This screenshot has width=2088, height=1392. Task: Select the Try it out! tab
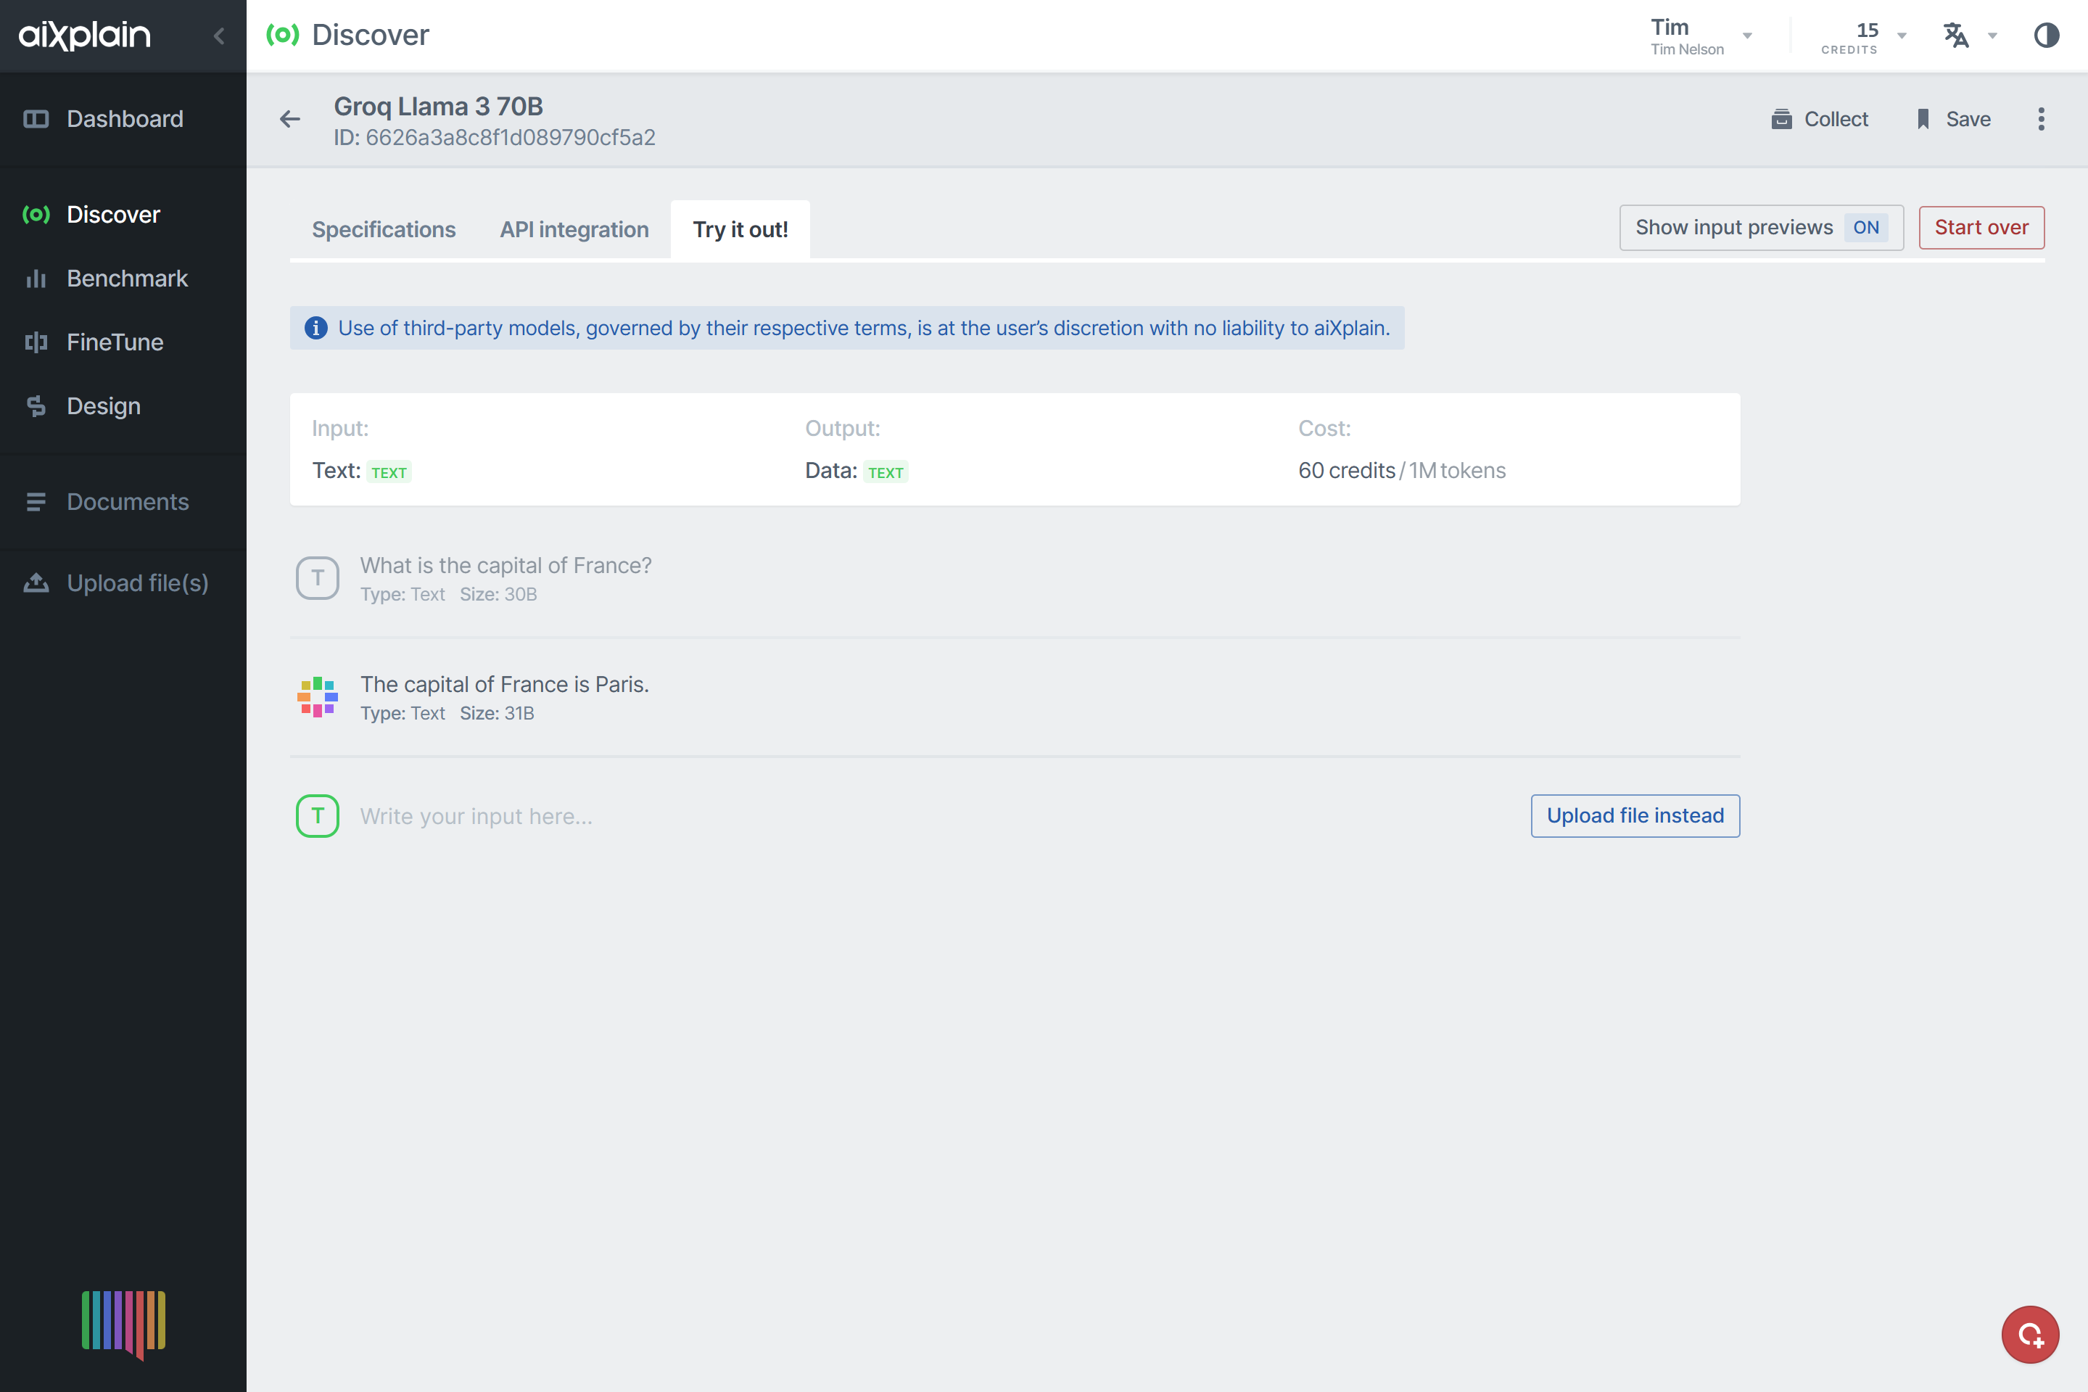(740, 230)
